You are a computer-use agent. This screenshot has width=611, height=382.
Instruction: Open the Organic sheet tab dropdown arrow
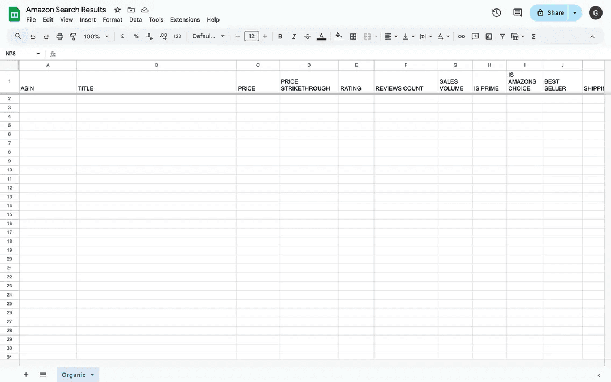[x=92, y=375]
